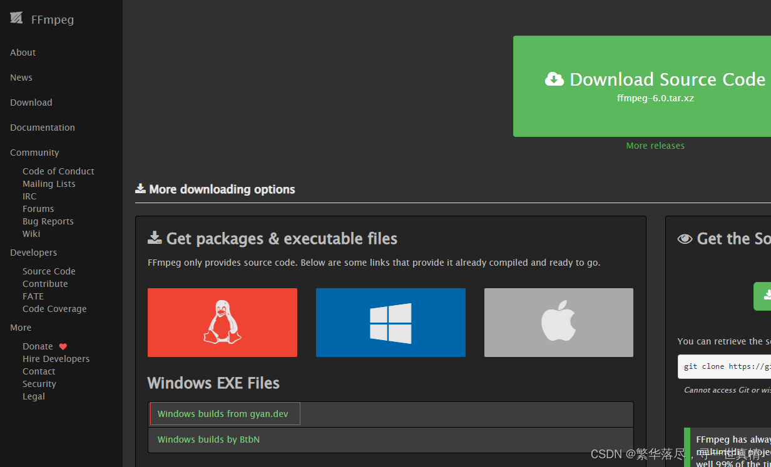Open Mailing Lists link
Image resolution: width=771 pixels, height=467 pixels.
(x=49, y=184)
